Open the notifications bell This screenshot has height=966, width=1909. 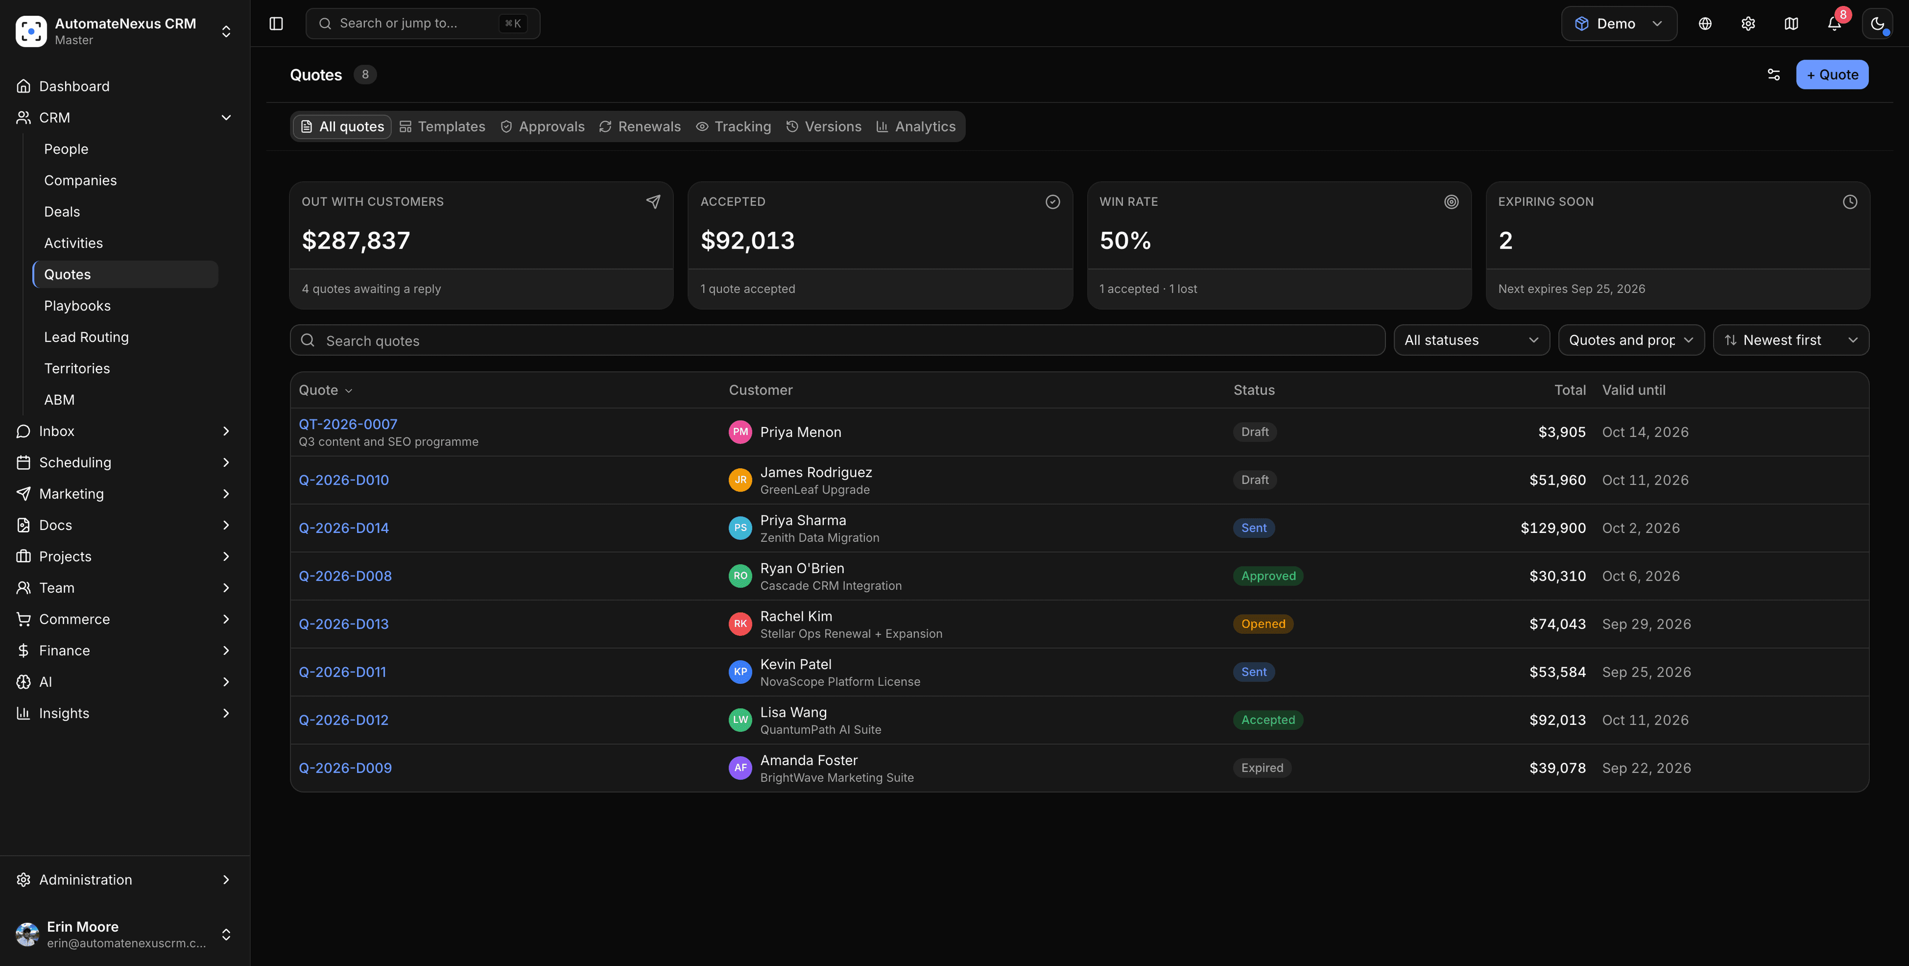[1834, 24]
